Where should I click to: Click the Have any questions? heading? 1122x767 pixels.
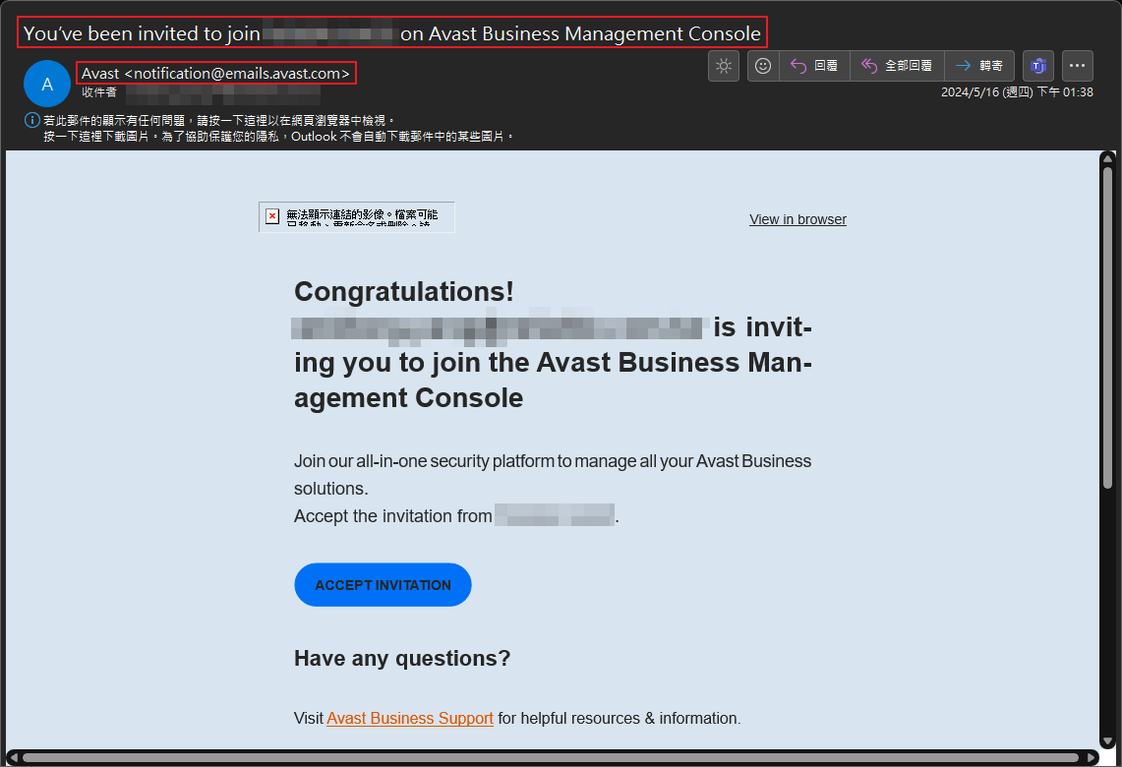pos(402,658)
